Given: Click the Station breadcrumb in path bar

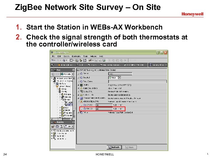Looking at the screenshot, I should coord(65,65).
